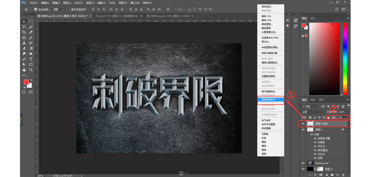Select the Eraser tool

tap(24, 48)
